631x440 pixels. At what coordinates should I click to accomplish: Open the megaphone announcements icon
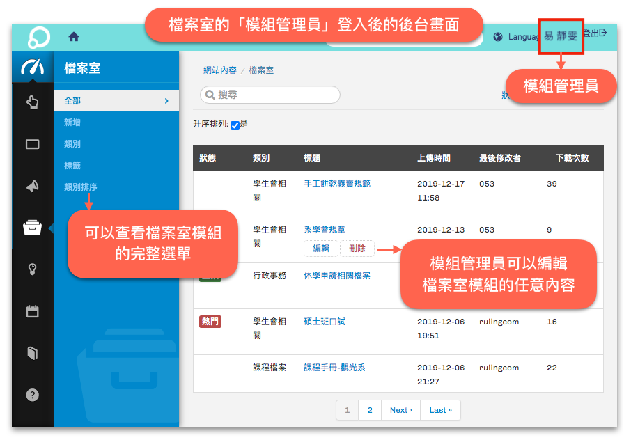coord(33,186)
